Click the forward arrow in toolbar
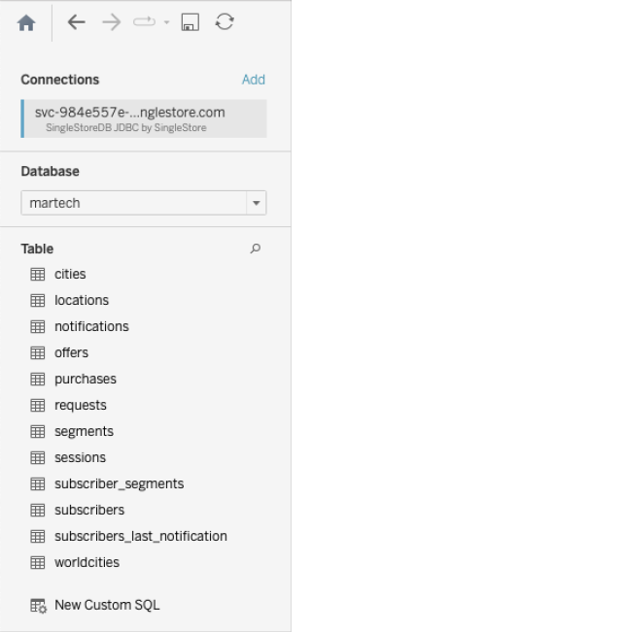The width and height of the screenshot is (622, 632). pos(112,22)
